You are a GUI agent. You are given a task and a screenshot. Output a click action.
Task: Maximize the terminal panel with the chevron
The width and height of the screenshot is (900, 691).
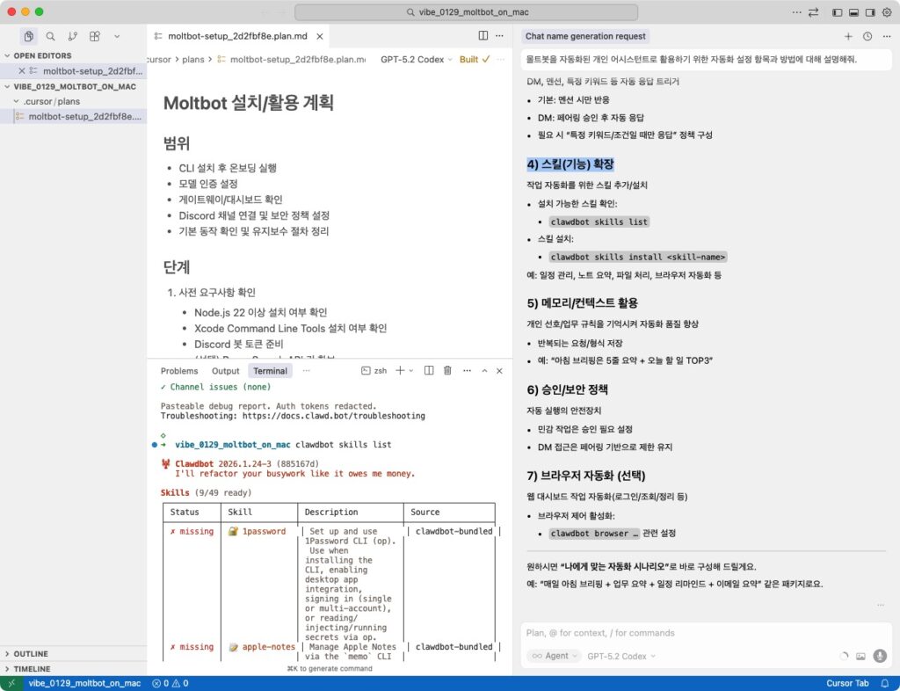(x=484, y=371)
